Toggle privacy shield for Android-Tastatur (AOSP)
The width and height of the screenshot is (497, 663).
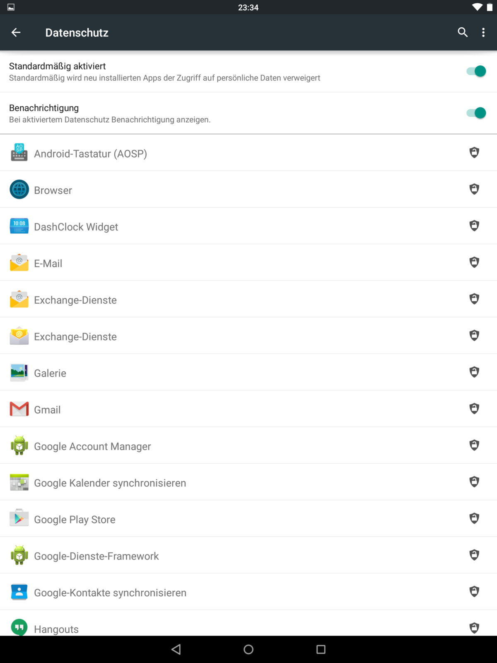point(474,152)
